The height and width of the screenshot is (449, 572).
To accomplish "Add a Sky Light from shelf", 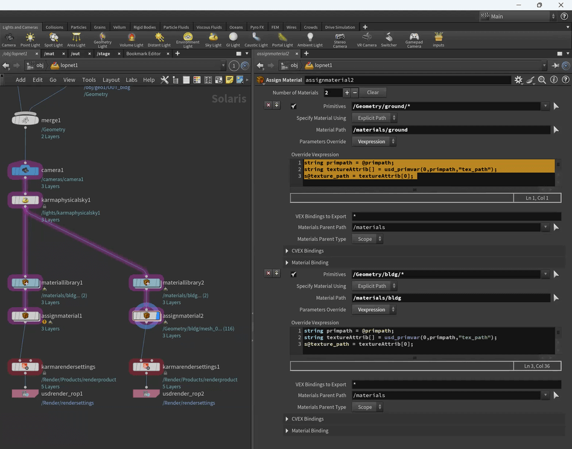I will [x=213, y=39].
